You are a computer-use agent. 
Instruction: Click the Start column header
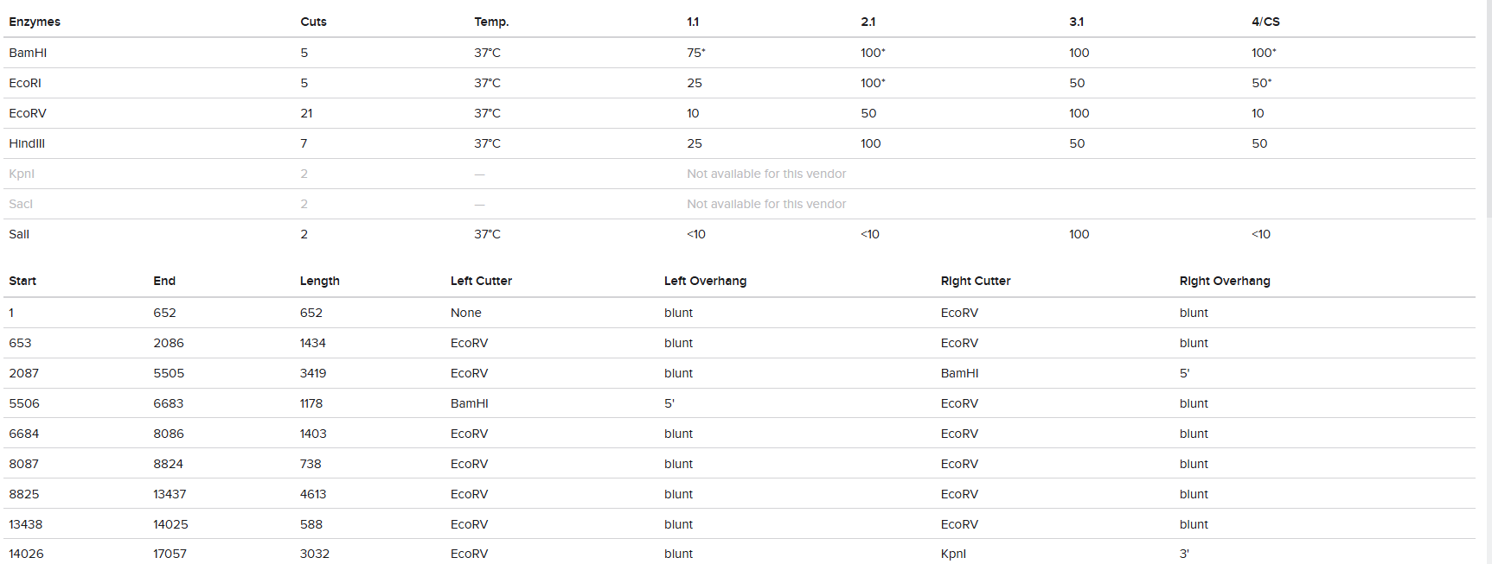pos(22,281)
